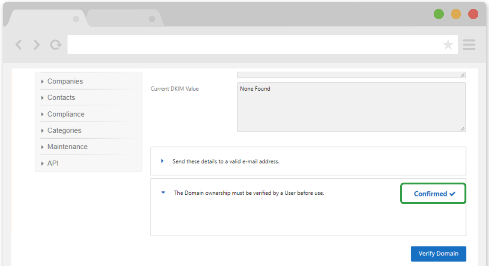Open the browser hamburger menu
Image resolution: width=489 pixels, height=266 pixels.
point(469,45)
